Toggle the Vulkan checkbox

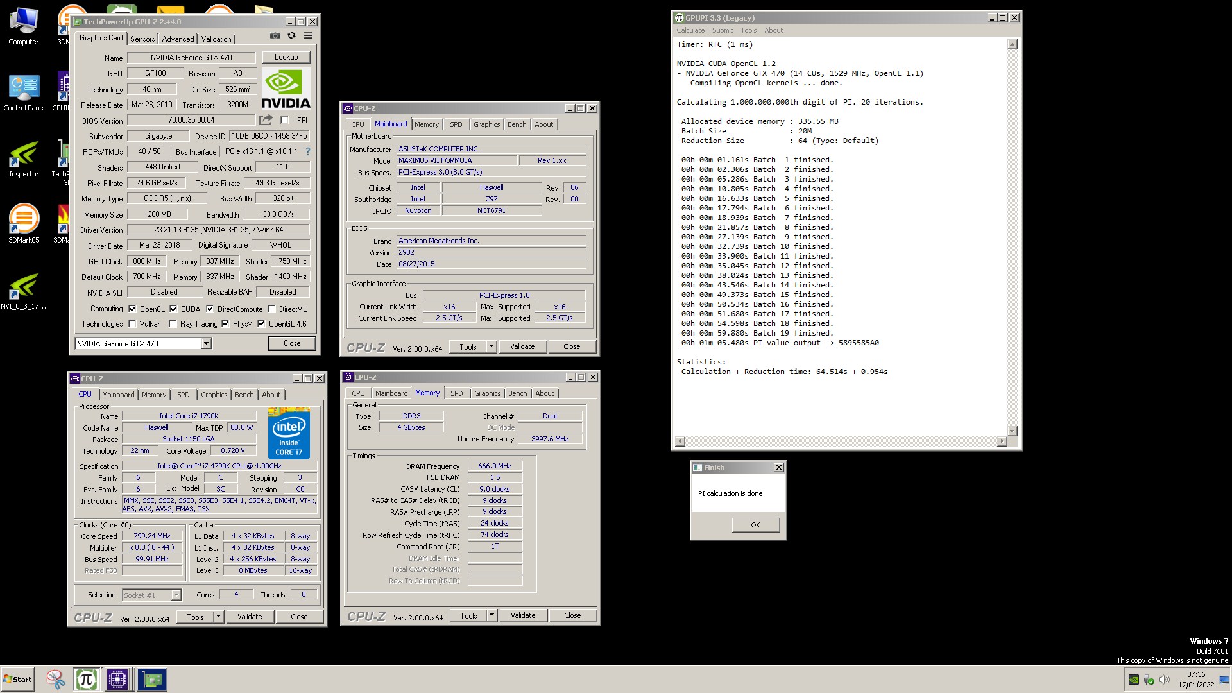click(132, 324)
